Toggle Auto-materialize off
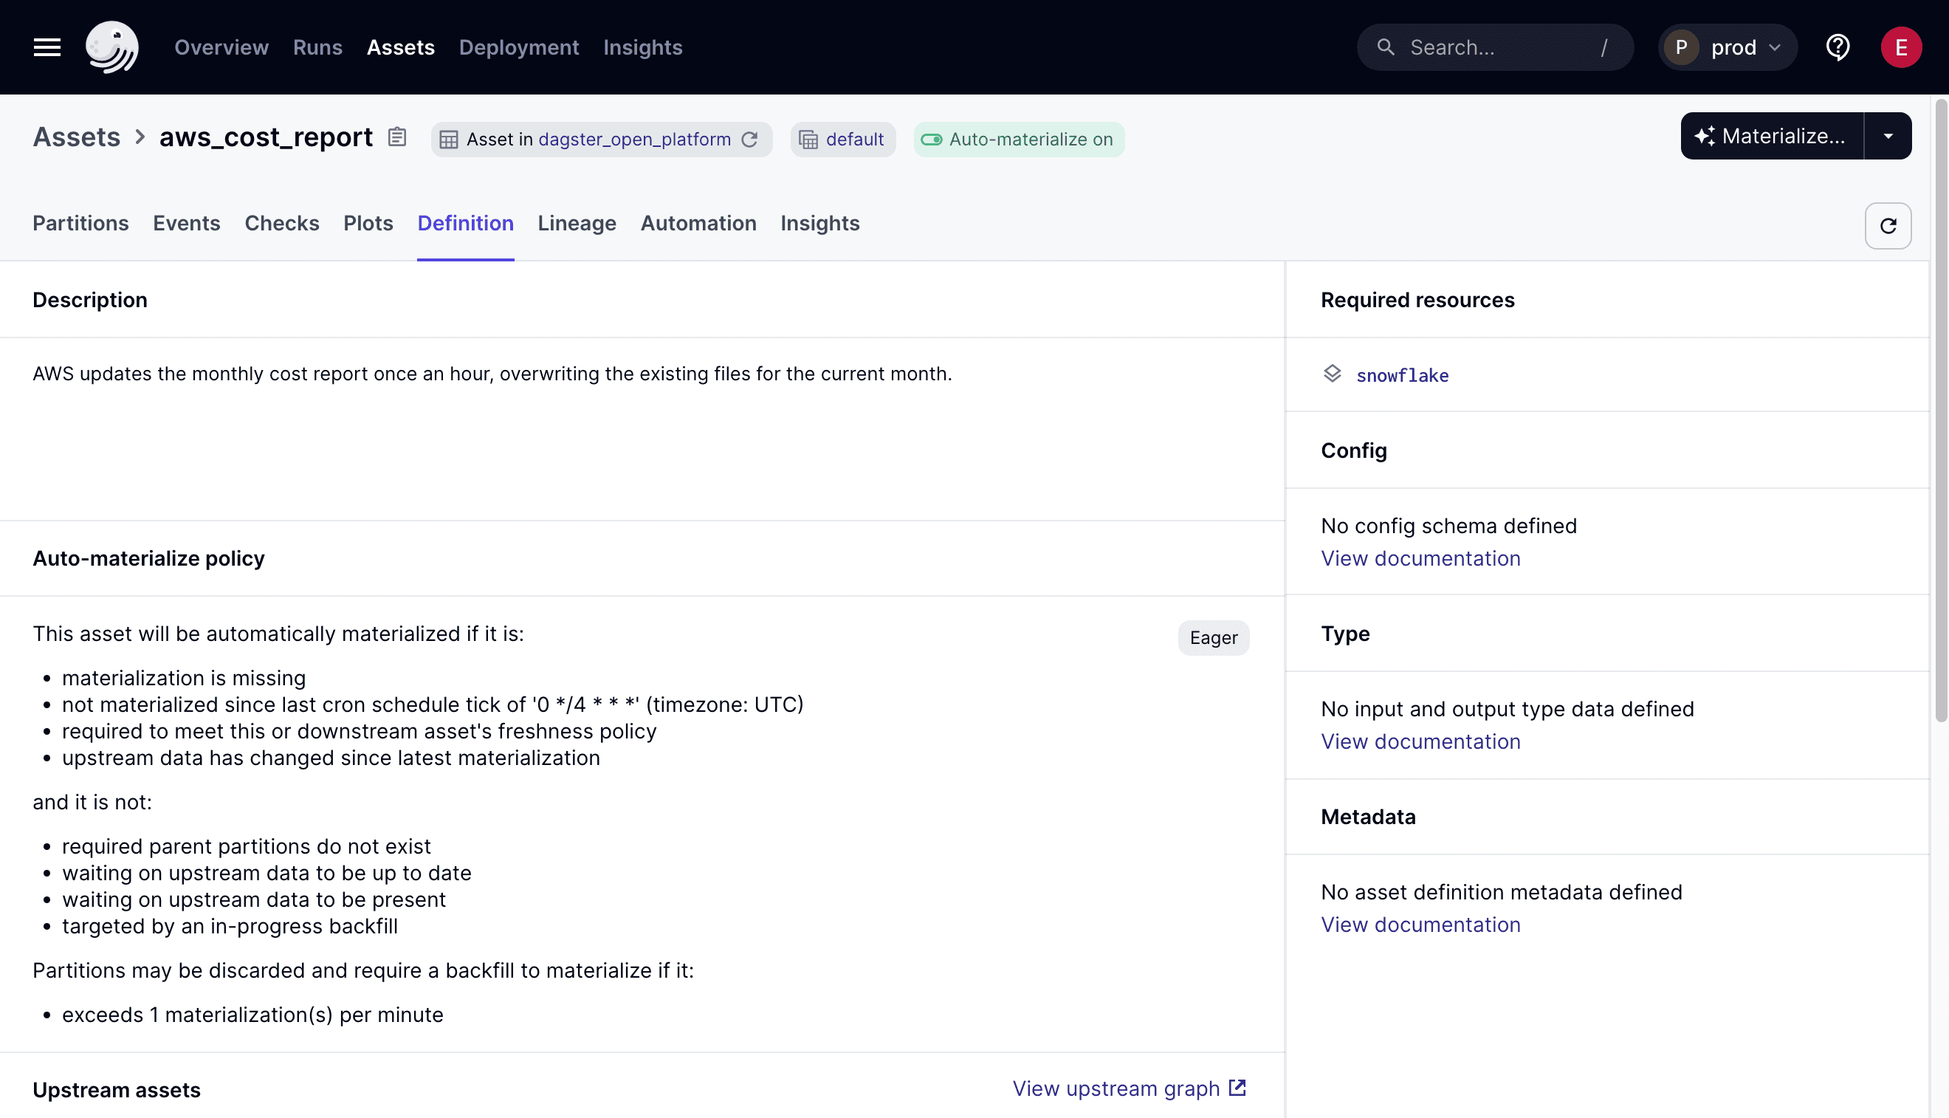Image resolution: width=1949 pixels, height=1118 pixels. pyautogui.click(x=933, y=140)
